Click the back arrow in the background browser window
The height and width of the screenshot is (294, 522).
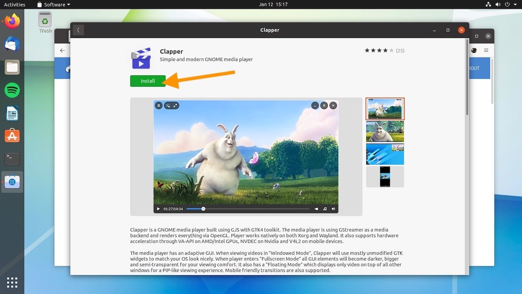point(62,50)
